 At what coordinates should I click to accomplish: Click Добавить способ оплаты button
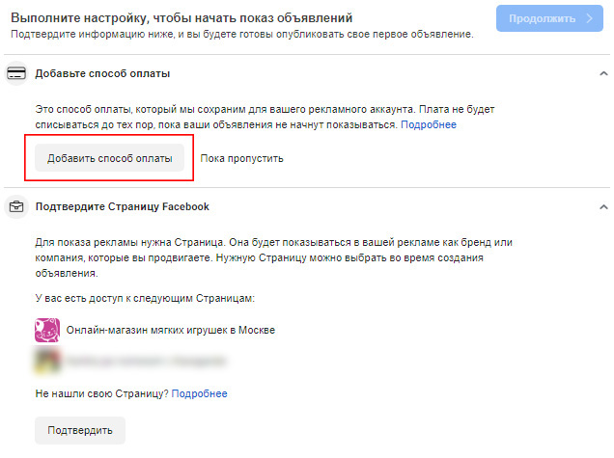(110, 158)
